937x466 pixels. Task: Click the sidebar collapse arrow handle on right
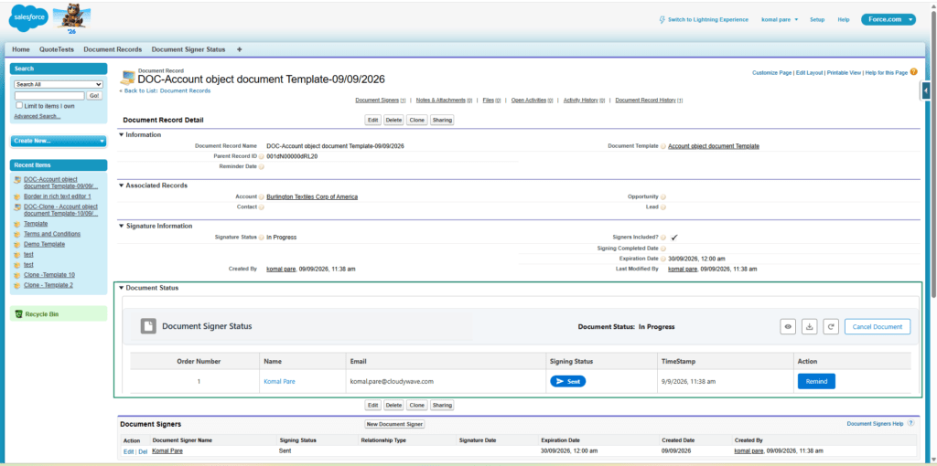click(x=926, y=90)
